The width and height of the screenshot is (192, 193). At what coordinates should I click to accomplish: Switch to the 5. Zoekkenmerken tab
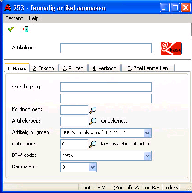pyautogui.click(x=148, y=68)
